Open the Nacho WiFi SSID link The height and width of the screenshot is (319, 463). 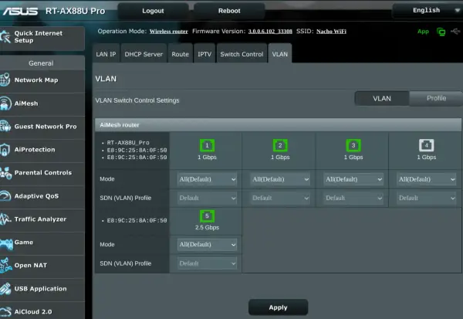click(331, 32)
